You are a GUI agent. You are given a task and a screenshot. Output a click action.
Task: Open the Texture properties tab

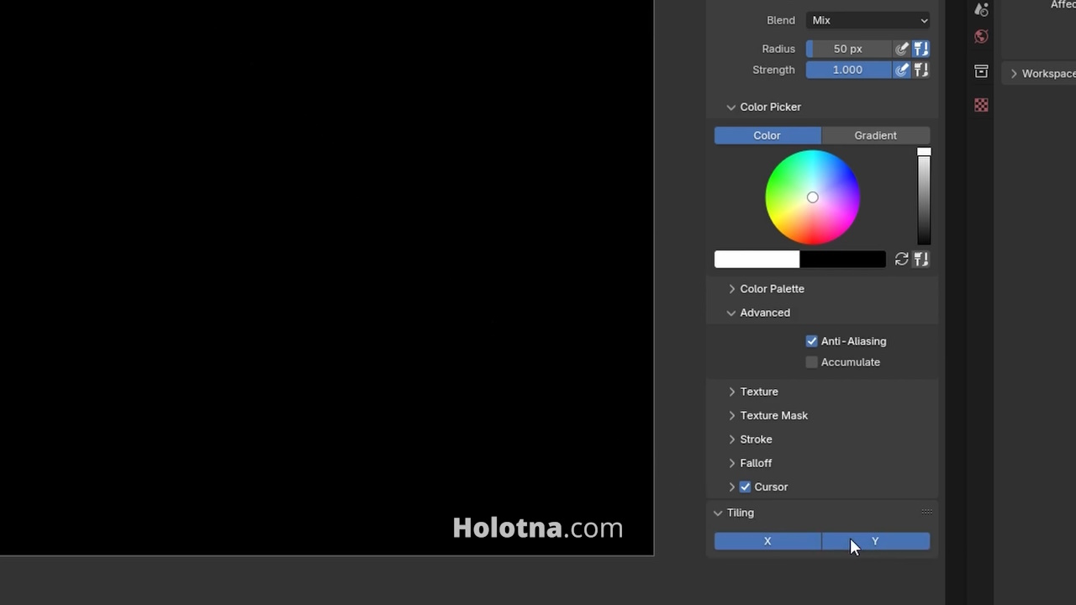click(981, 105)
